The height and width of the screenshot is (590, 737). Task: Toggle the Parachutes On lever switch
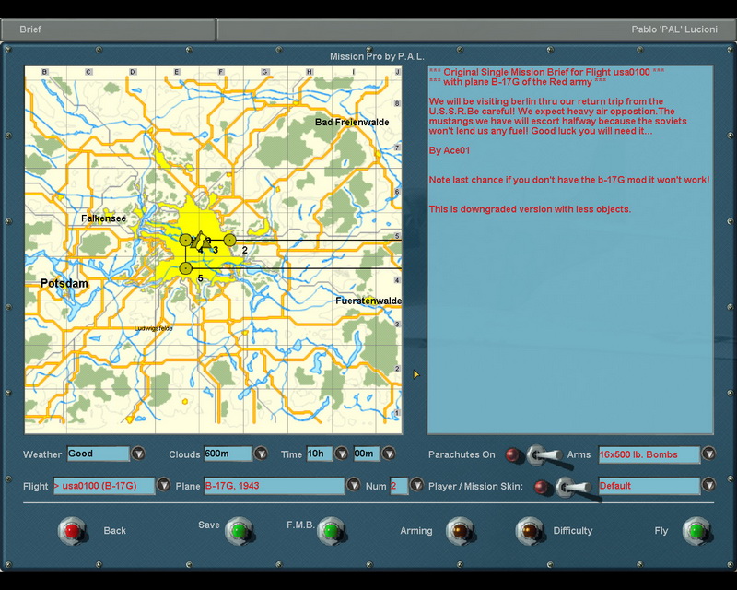click(544, 455)
